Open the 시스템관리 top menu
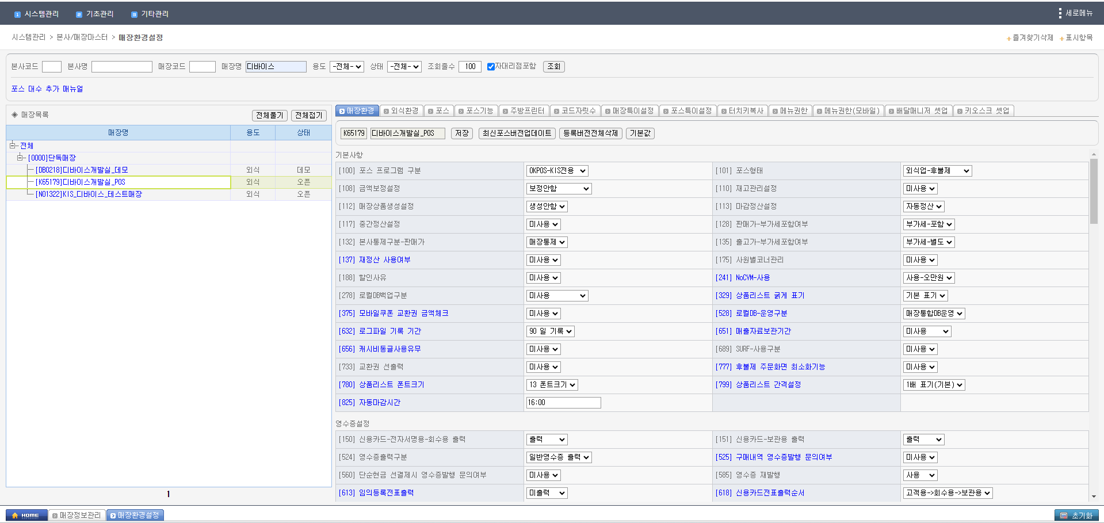1104x523 pixels. 36,14
